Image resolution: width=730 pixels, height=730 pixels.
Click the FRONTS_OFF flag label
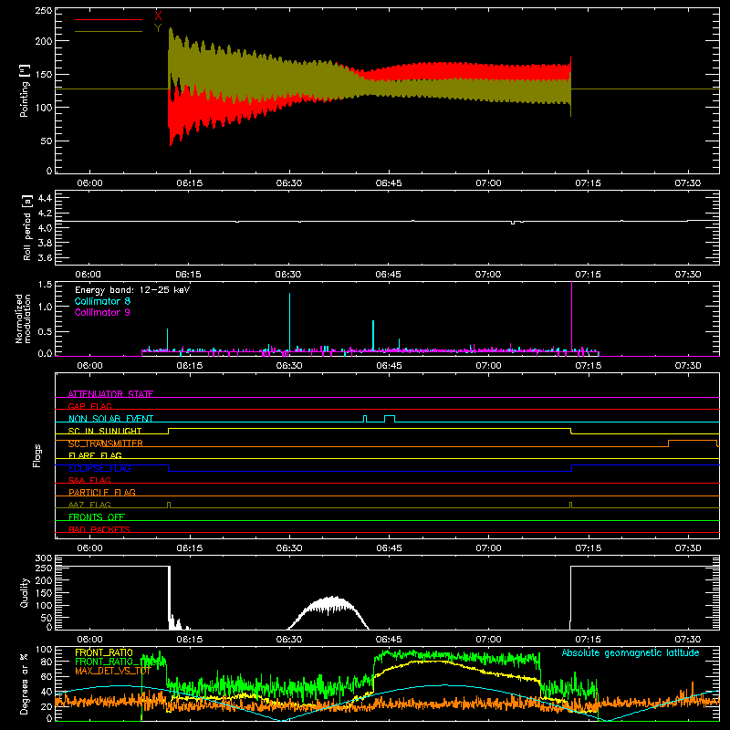pyautogui.click(x=97, y=516)
